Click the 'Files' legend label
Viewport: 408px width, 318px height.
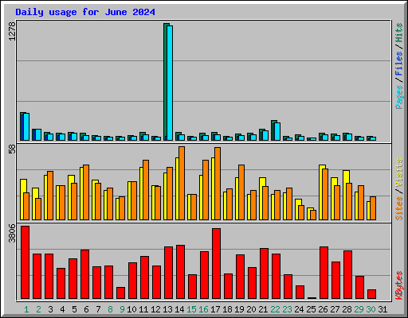coord(398,64)
